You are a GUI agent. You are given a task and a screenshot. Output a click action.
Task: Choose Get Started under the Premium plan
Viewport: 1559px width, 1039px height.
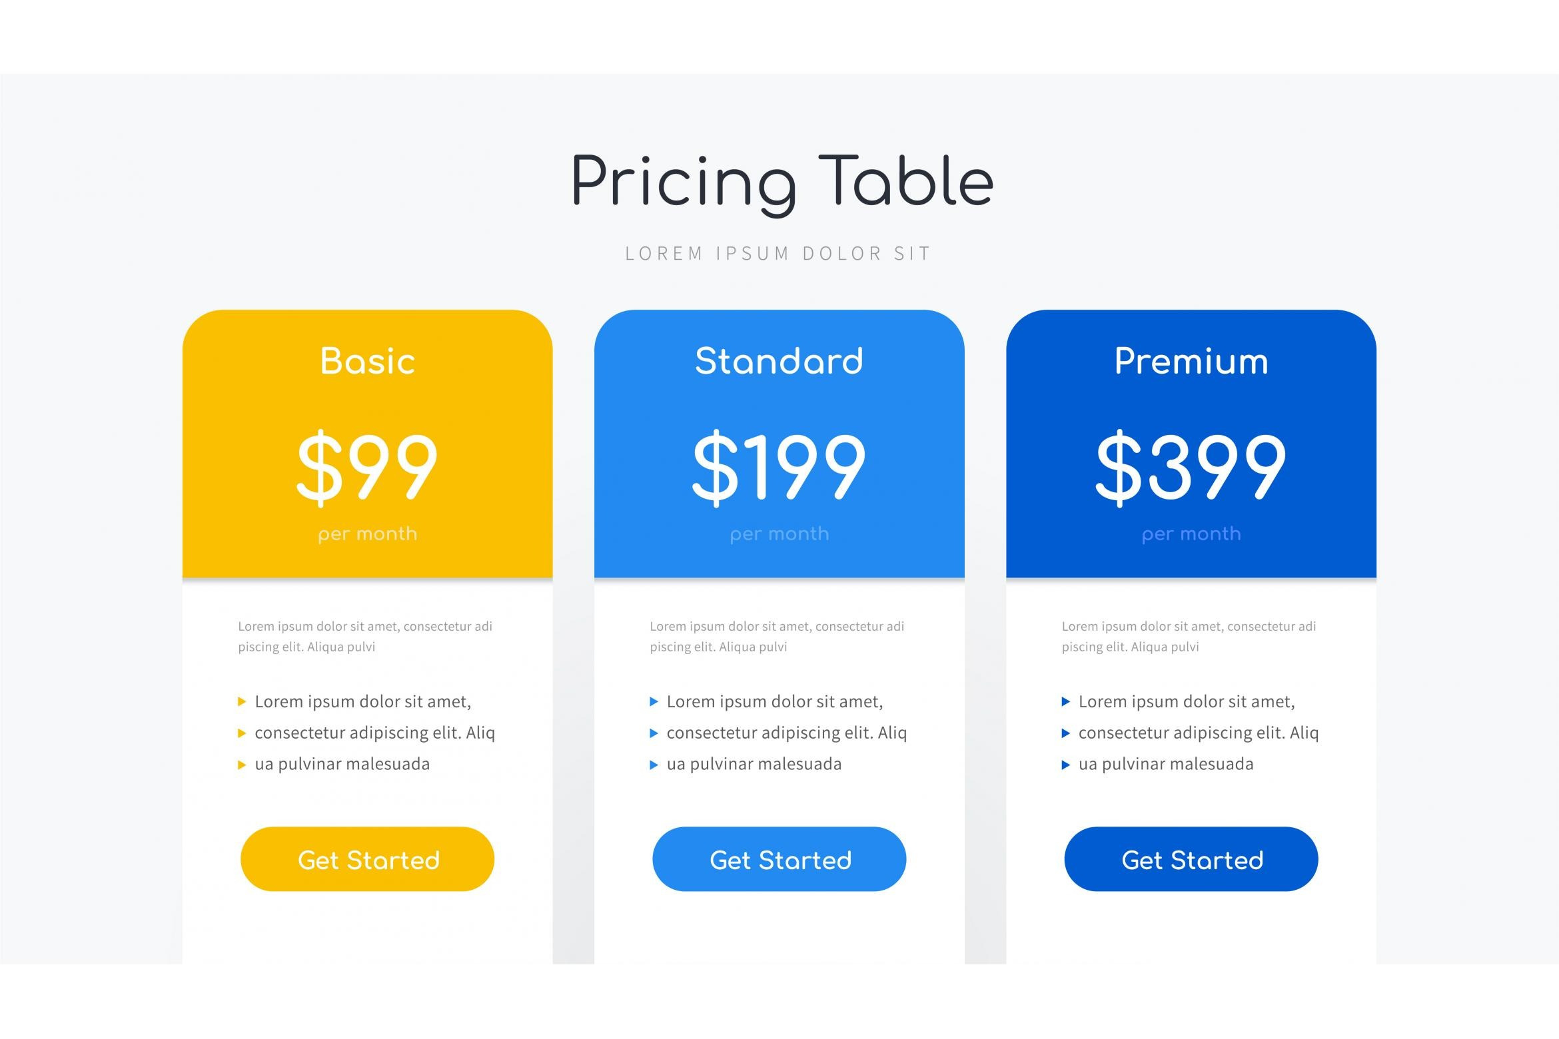coord(1191,859)
